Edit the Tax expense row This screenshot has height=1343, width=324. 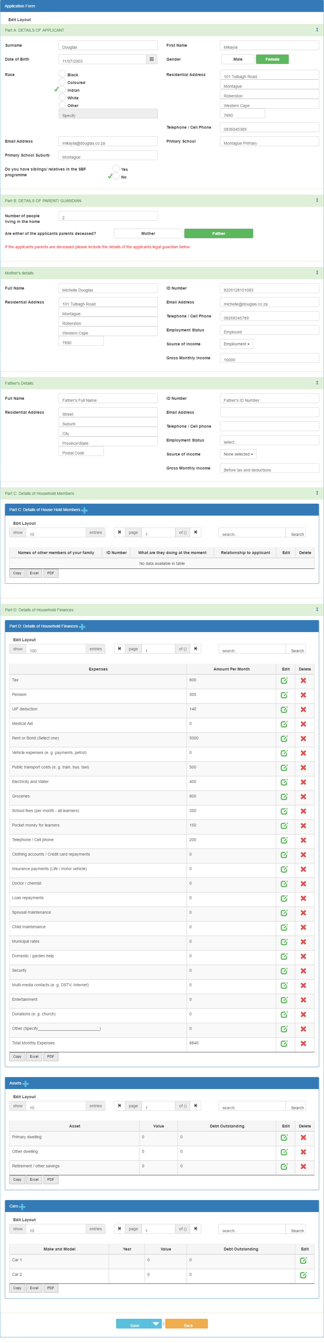(284, 680)
